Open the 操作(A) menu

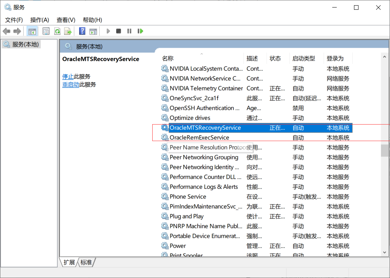(39, 20)
